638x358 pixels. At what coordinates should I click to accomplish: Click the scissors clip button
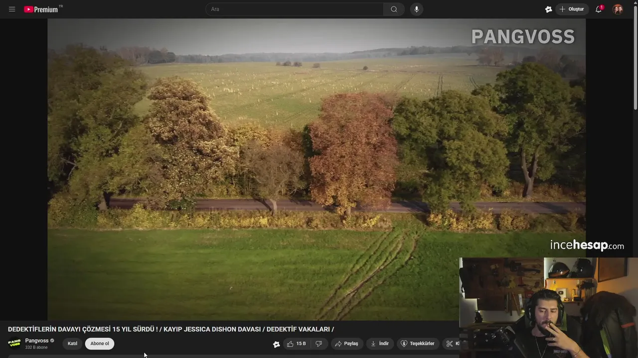(450, 344)
